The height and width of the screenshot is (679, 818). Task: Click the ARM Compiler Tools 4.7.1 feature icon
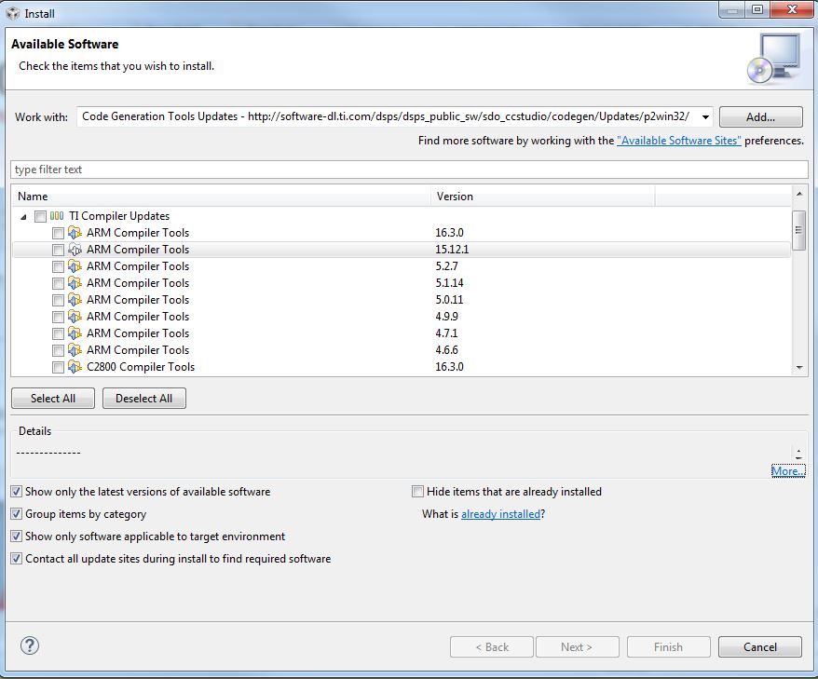coord(75,333)
